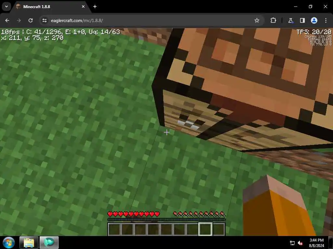Select the ninth hotbar slot

point(219,229)
